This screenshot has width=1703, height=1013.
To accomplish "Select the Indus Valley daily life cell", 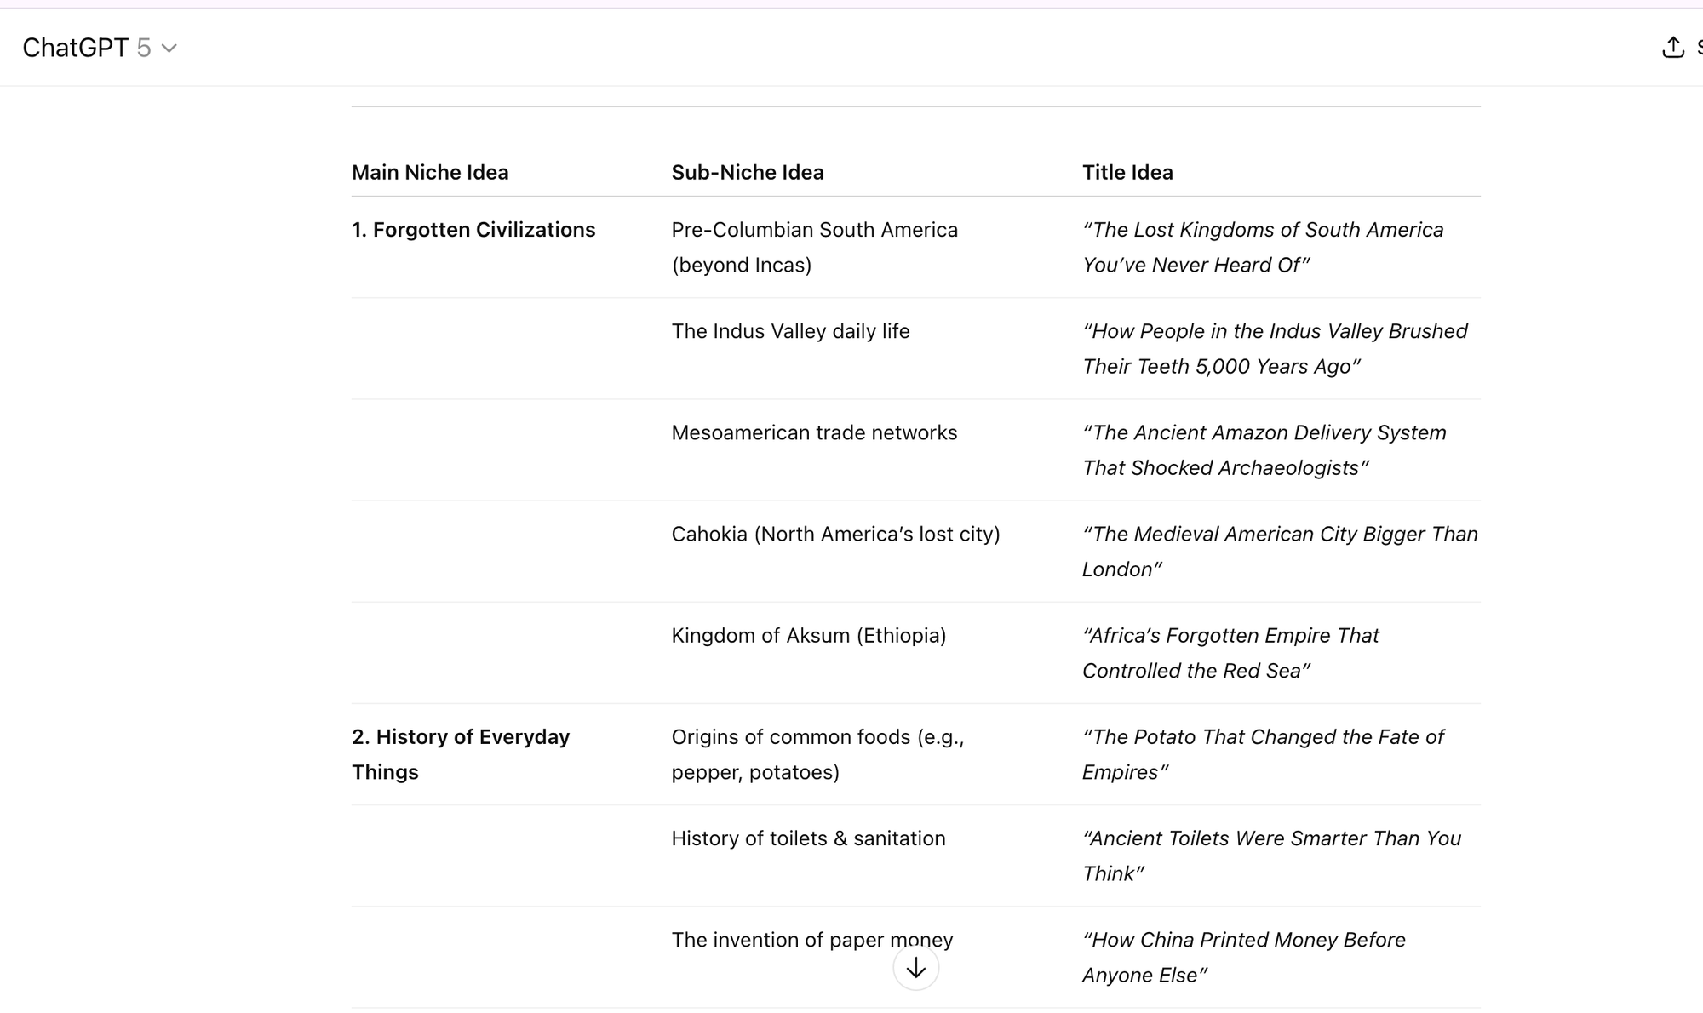I will 791,331.
